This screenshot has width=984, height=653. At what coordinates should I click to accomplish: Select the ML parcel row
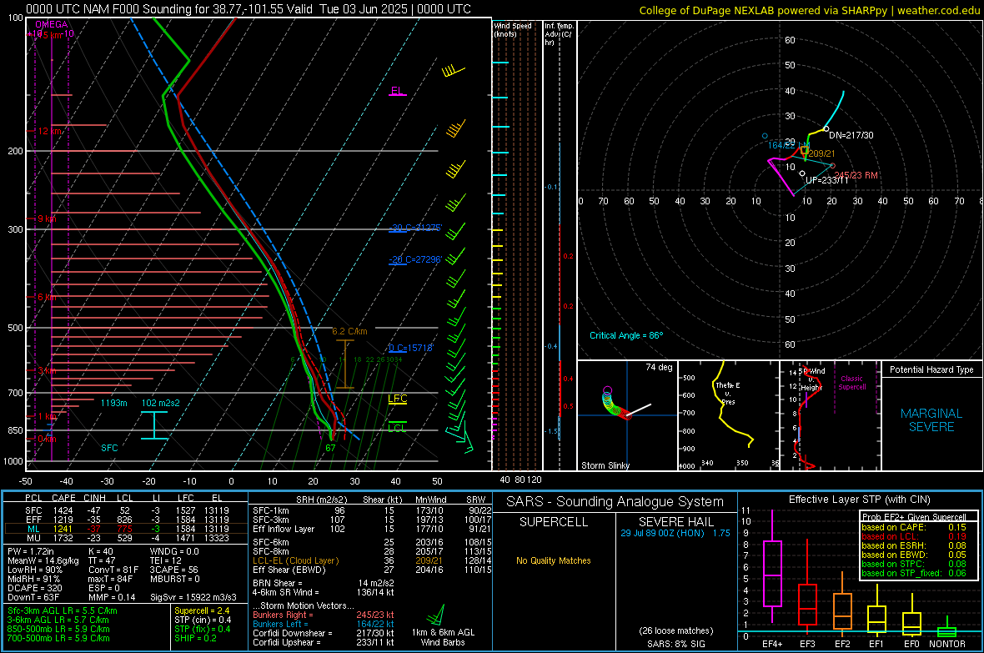pyautogui.click(x=126, y=529)
